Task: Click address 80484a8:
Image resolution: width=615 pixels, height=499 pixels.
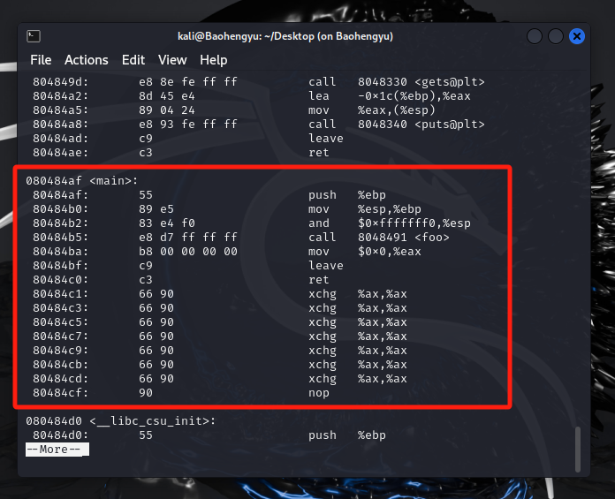Action: click(61, 125)
